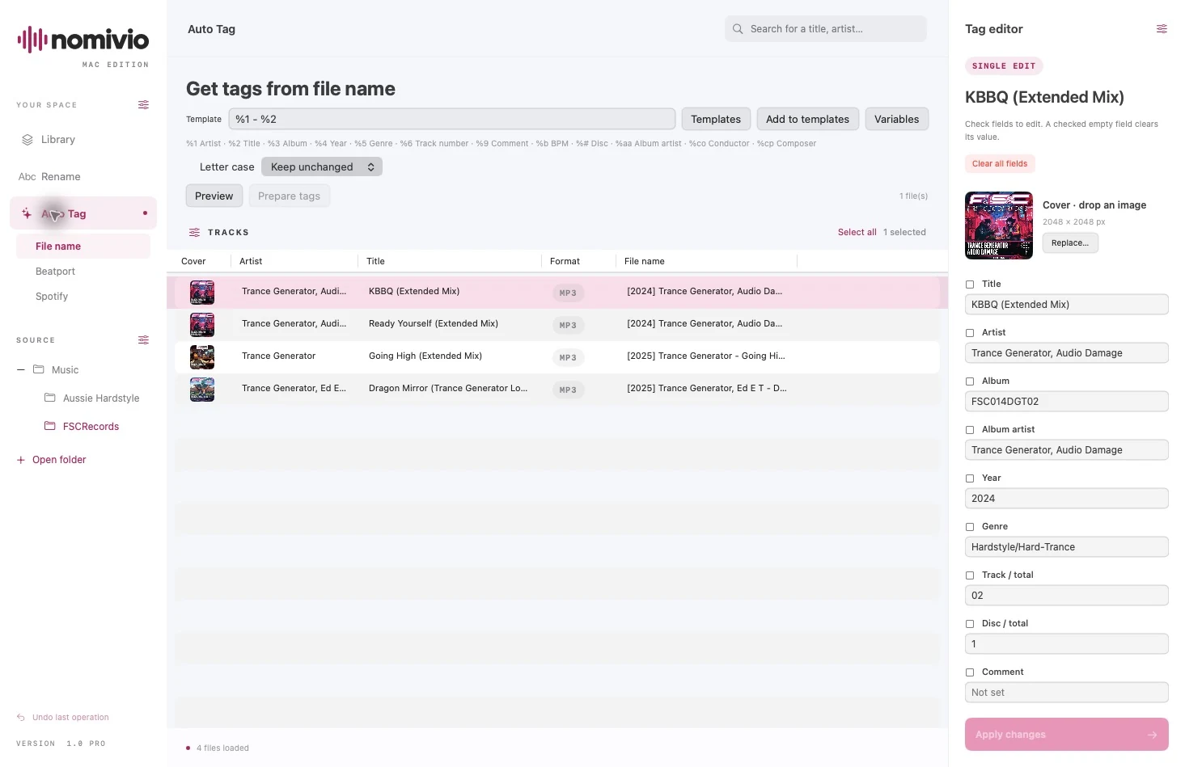
Task: Tick the Genre field checkbox
Action: click(x=970, y=527)
